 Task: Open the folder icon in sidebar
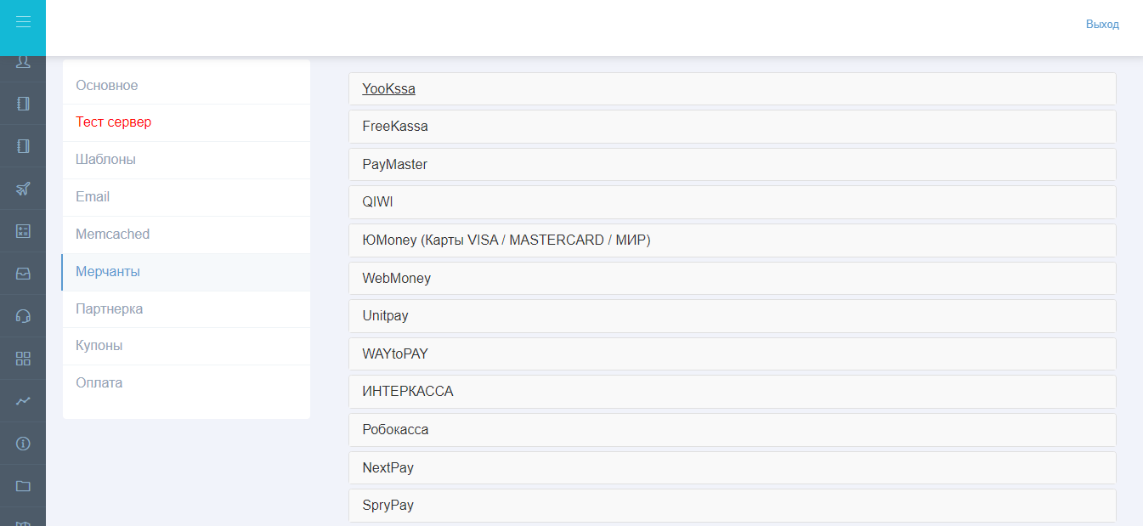point(23,486)
